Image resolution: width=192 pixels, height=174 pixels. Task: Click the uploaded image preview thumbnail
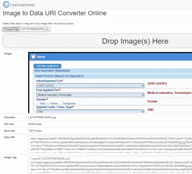tap(110, 83)
